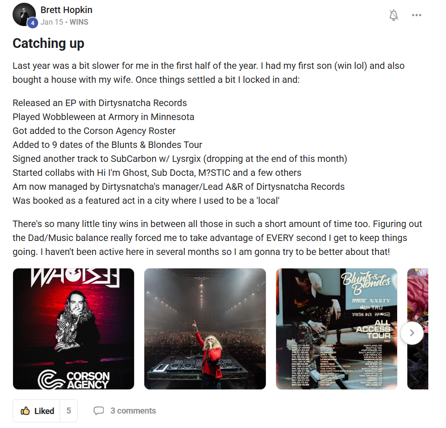View the 5 likes count
Screen dimensions: 446x428
click(68, 411)
